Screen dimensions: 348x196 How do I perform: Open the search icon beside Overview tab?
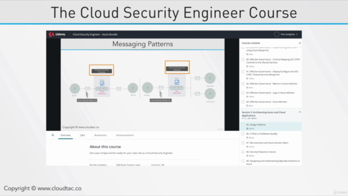pyautogui.click(x=53, y=135)
